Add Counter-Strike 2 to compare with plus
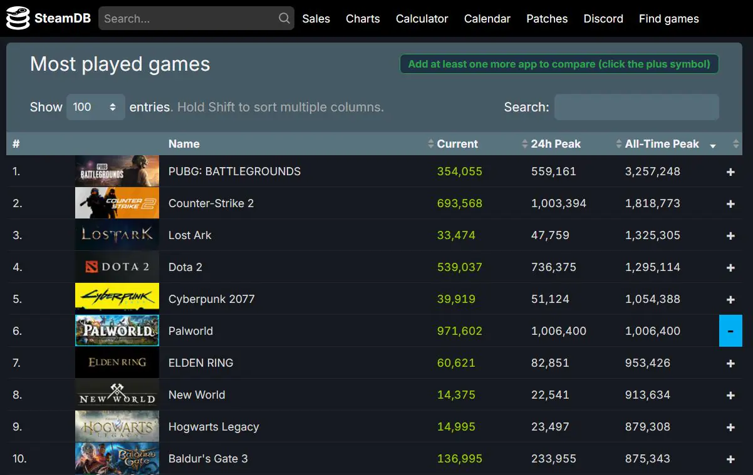Viewport: 753px width, 475px height. 730,203
